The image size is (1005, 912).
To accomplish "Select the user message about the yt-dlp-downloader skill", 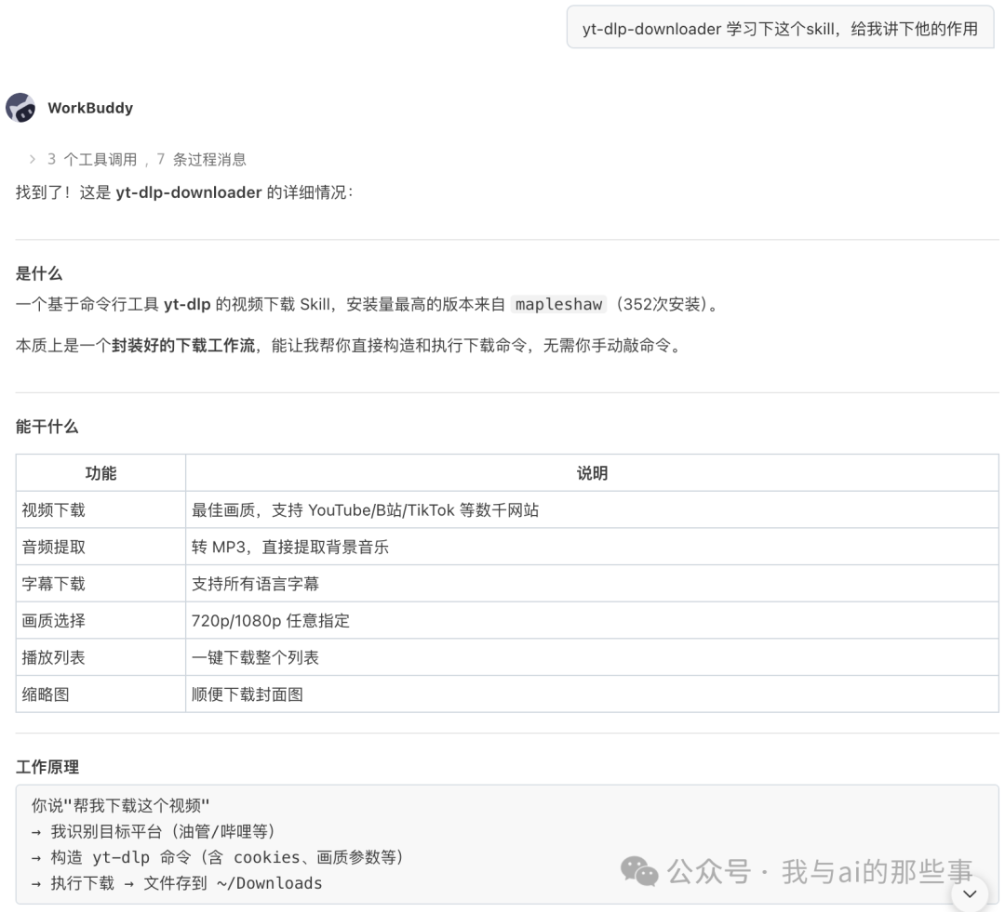I will (780, 29).
